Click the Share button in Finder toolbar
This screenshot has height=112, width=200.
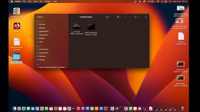125,17
